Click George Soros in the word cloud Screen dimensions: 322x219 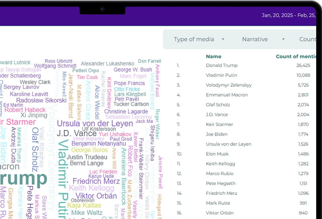coord(89,150)
